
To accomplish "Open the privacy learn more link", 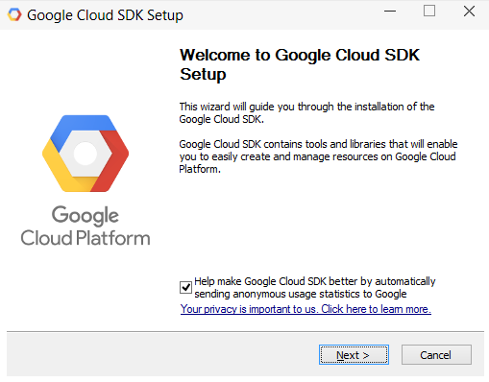I will [x=306, y=309].
